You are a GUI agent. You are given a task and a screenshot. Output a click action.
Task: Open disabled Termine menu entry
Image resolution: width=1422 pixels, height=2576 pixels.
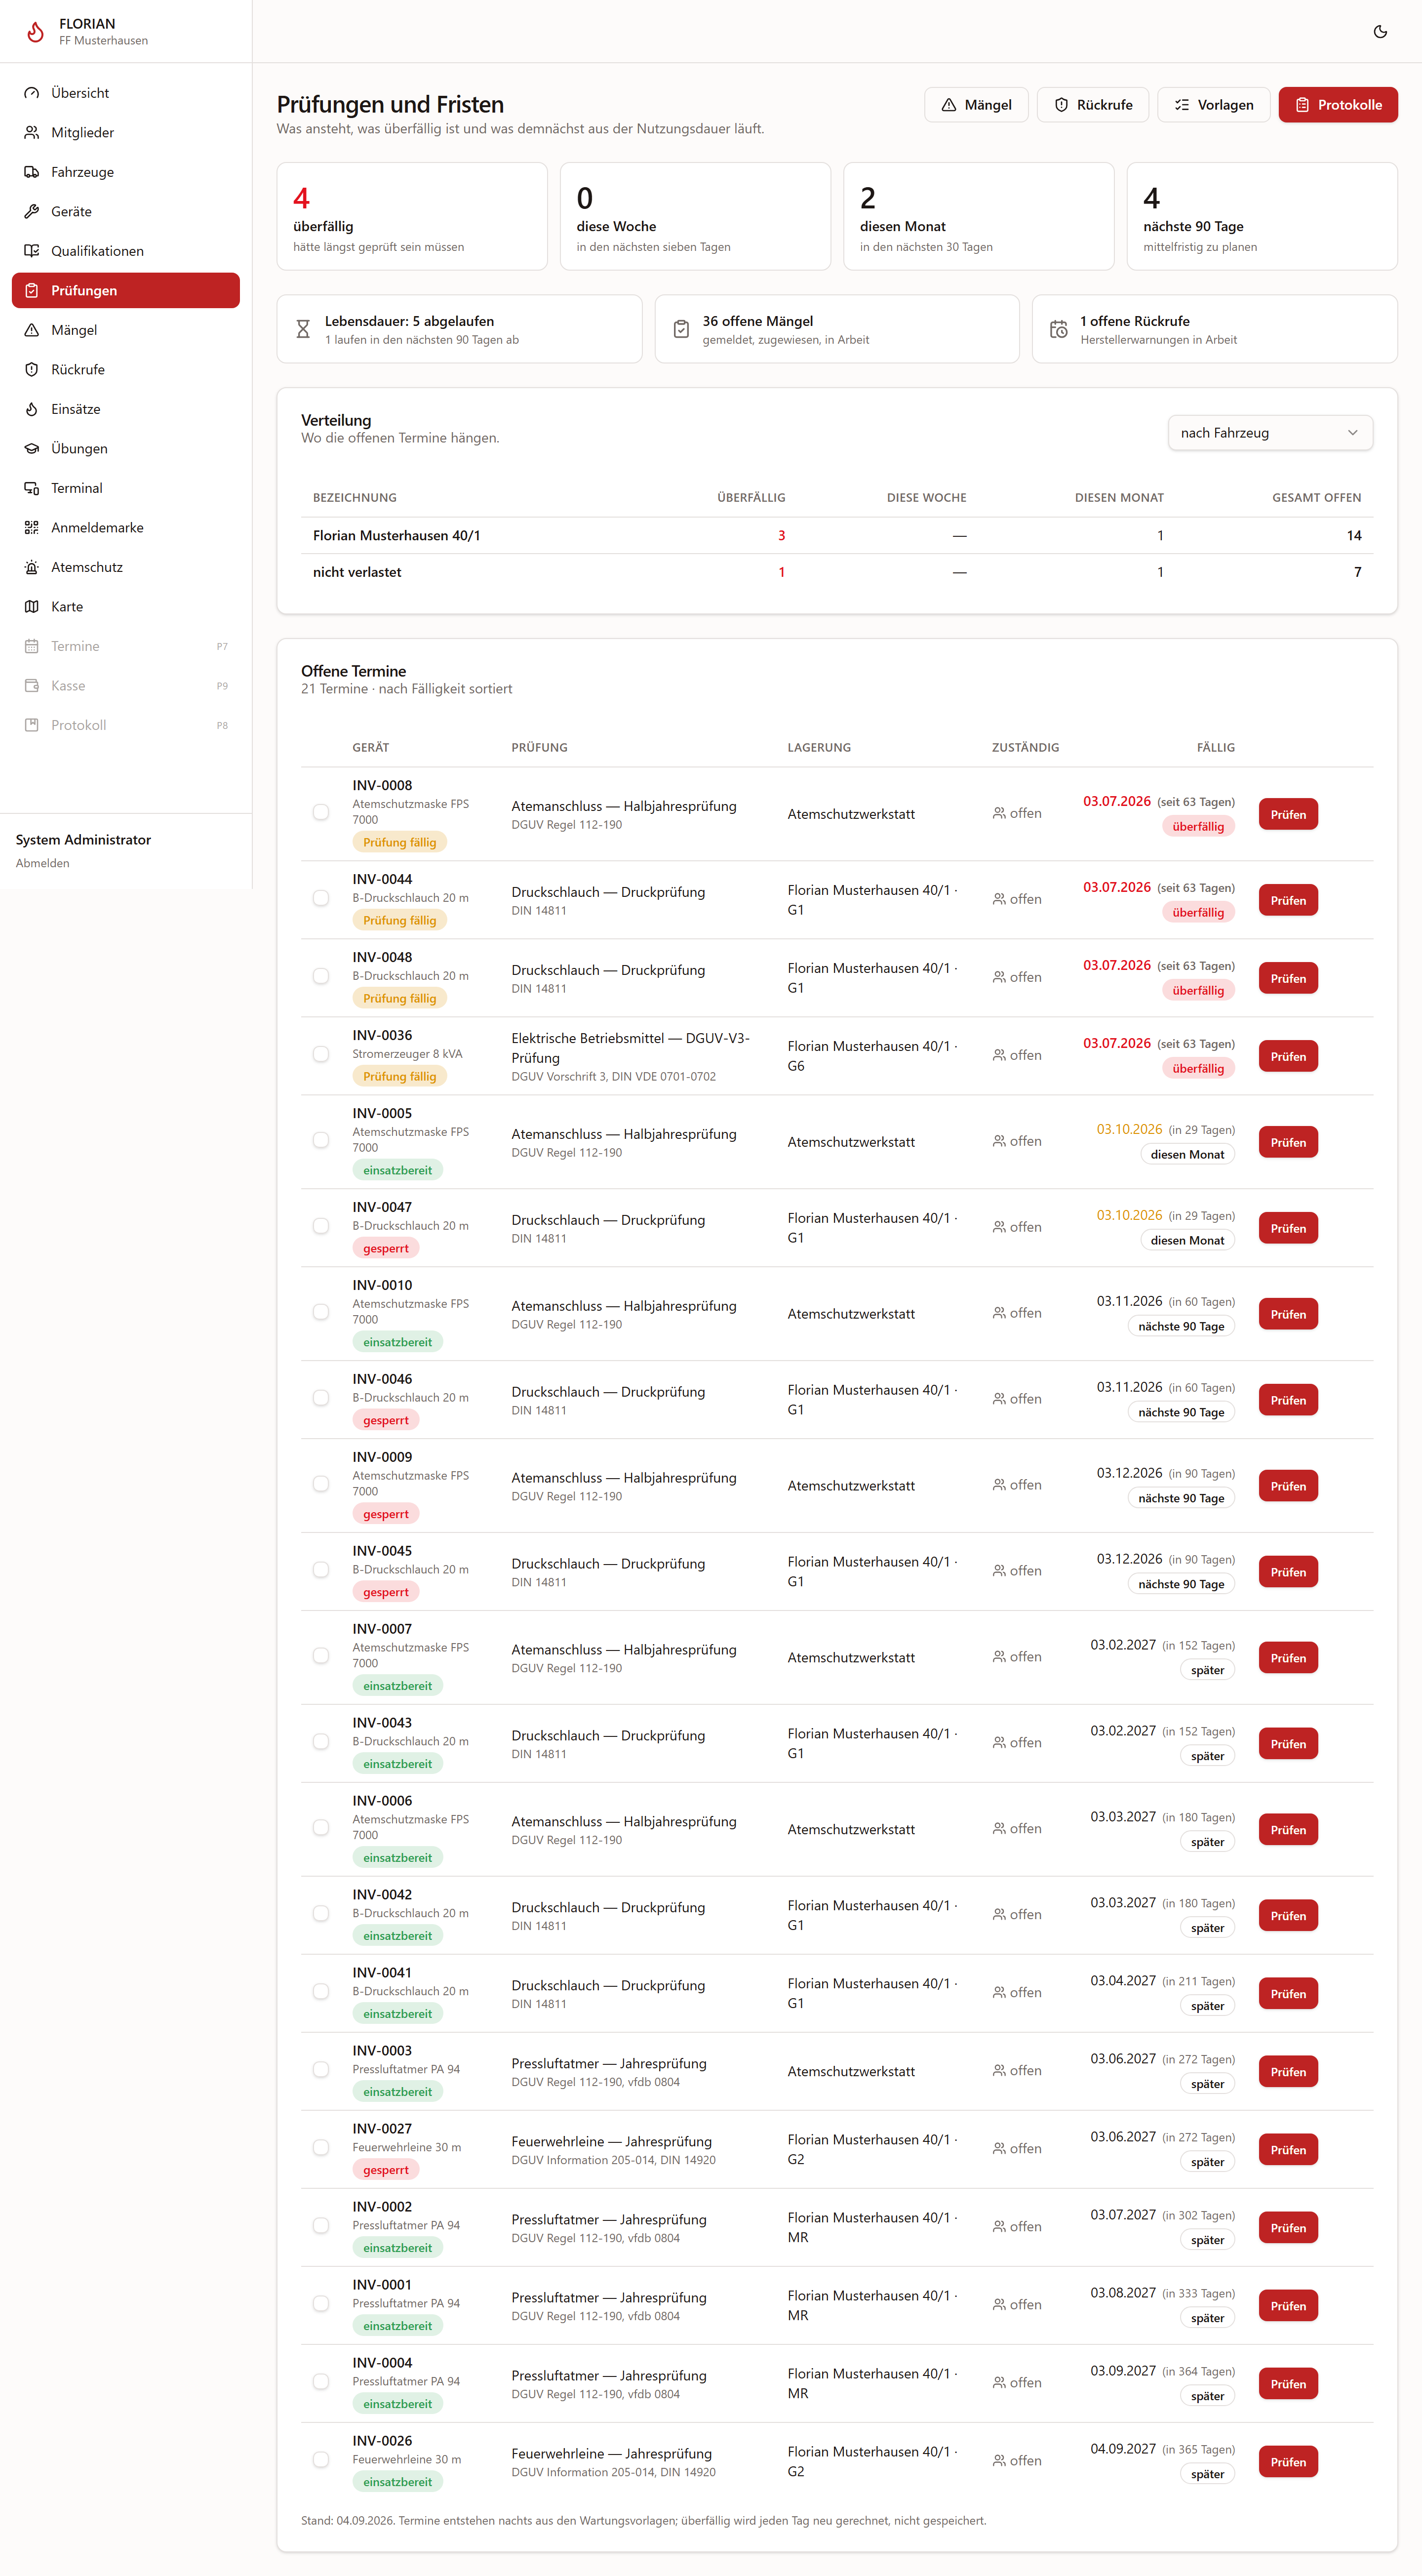(x=126, y=646)
